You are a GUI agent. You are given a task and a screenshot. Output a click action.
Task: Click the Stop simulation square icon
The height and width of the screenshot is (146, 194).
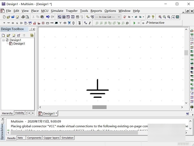(143, 23)
